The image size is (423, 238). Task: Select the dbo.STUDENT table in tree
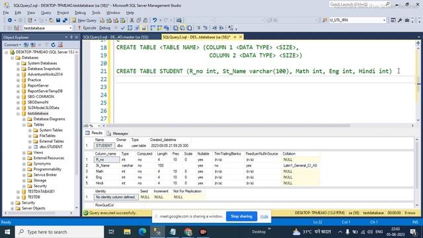pyautogui.click(x=51, y=147)
